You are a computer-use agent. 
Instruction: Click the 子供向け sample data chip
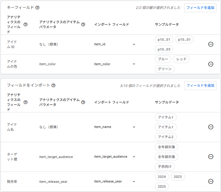click(165, 166)
